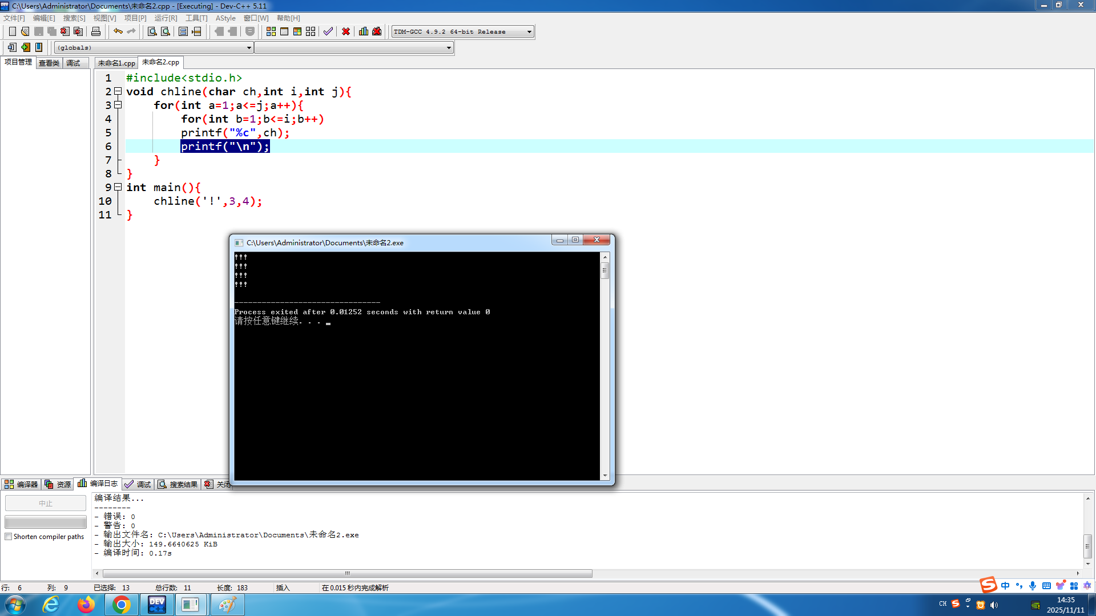This screenshot has width=1096, height=616.
Task: Open the empty function list dropdown
Action: pos(449,48)
